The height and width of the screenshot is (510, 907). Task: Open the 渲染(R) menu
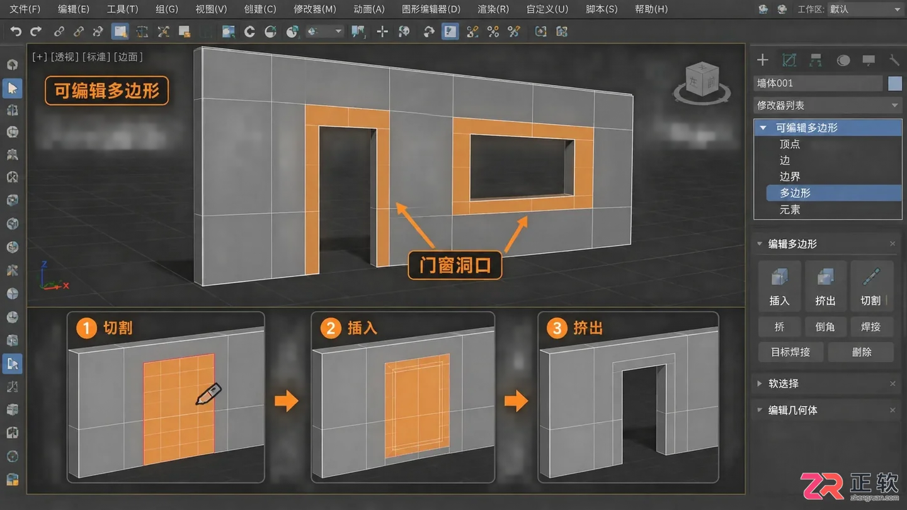493,9
